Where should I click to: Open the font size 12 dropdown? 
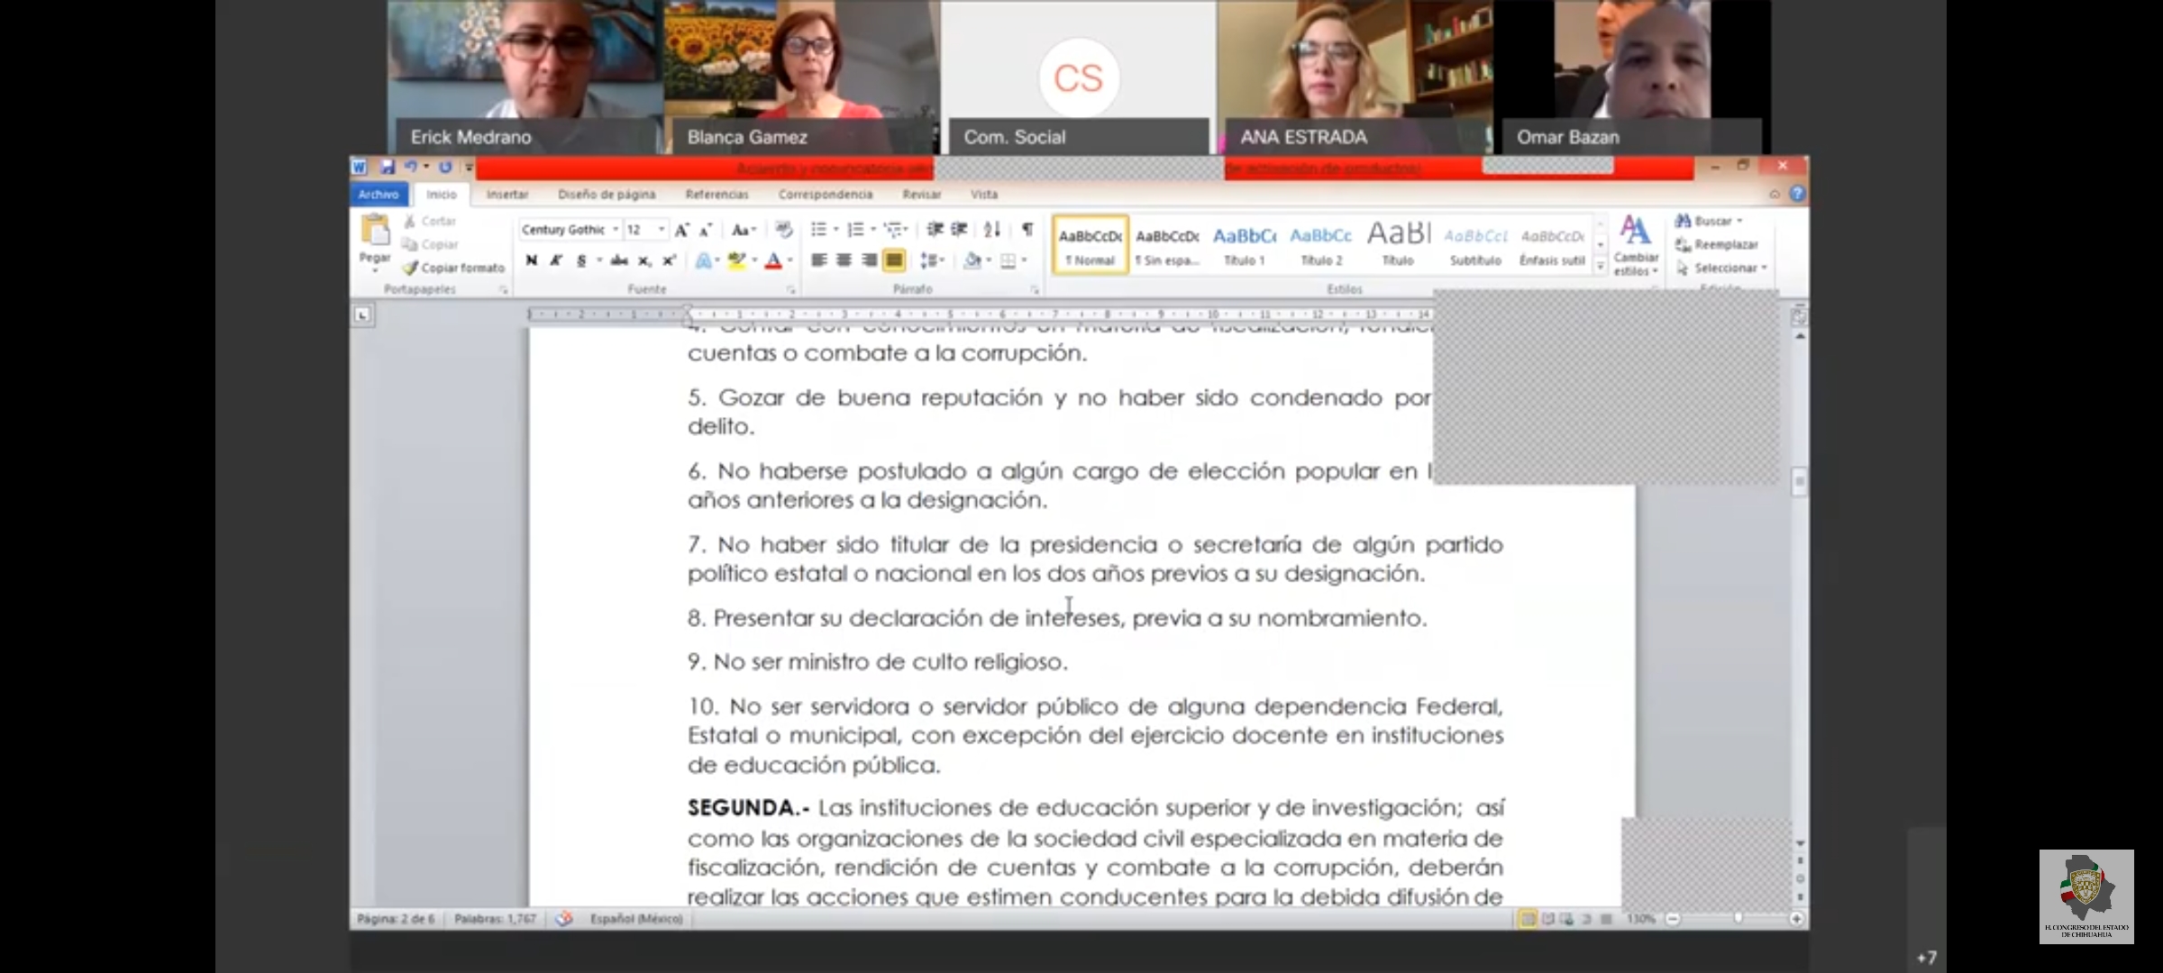pyautogui.click(x=662, y=230)
